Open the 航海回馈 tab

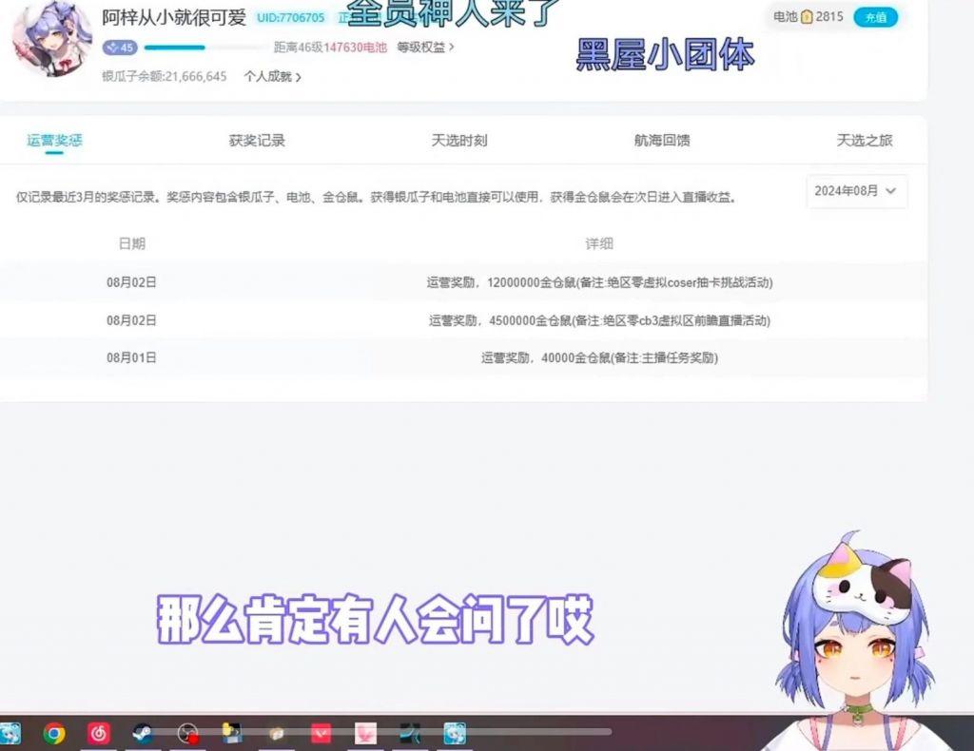pyautogui.click(x=662, y=141)
